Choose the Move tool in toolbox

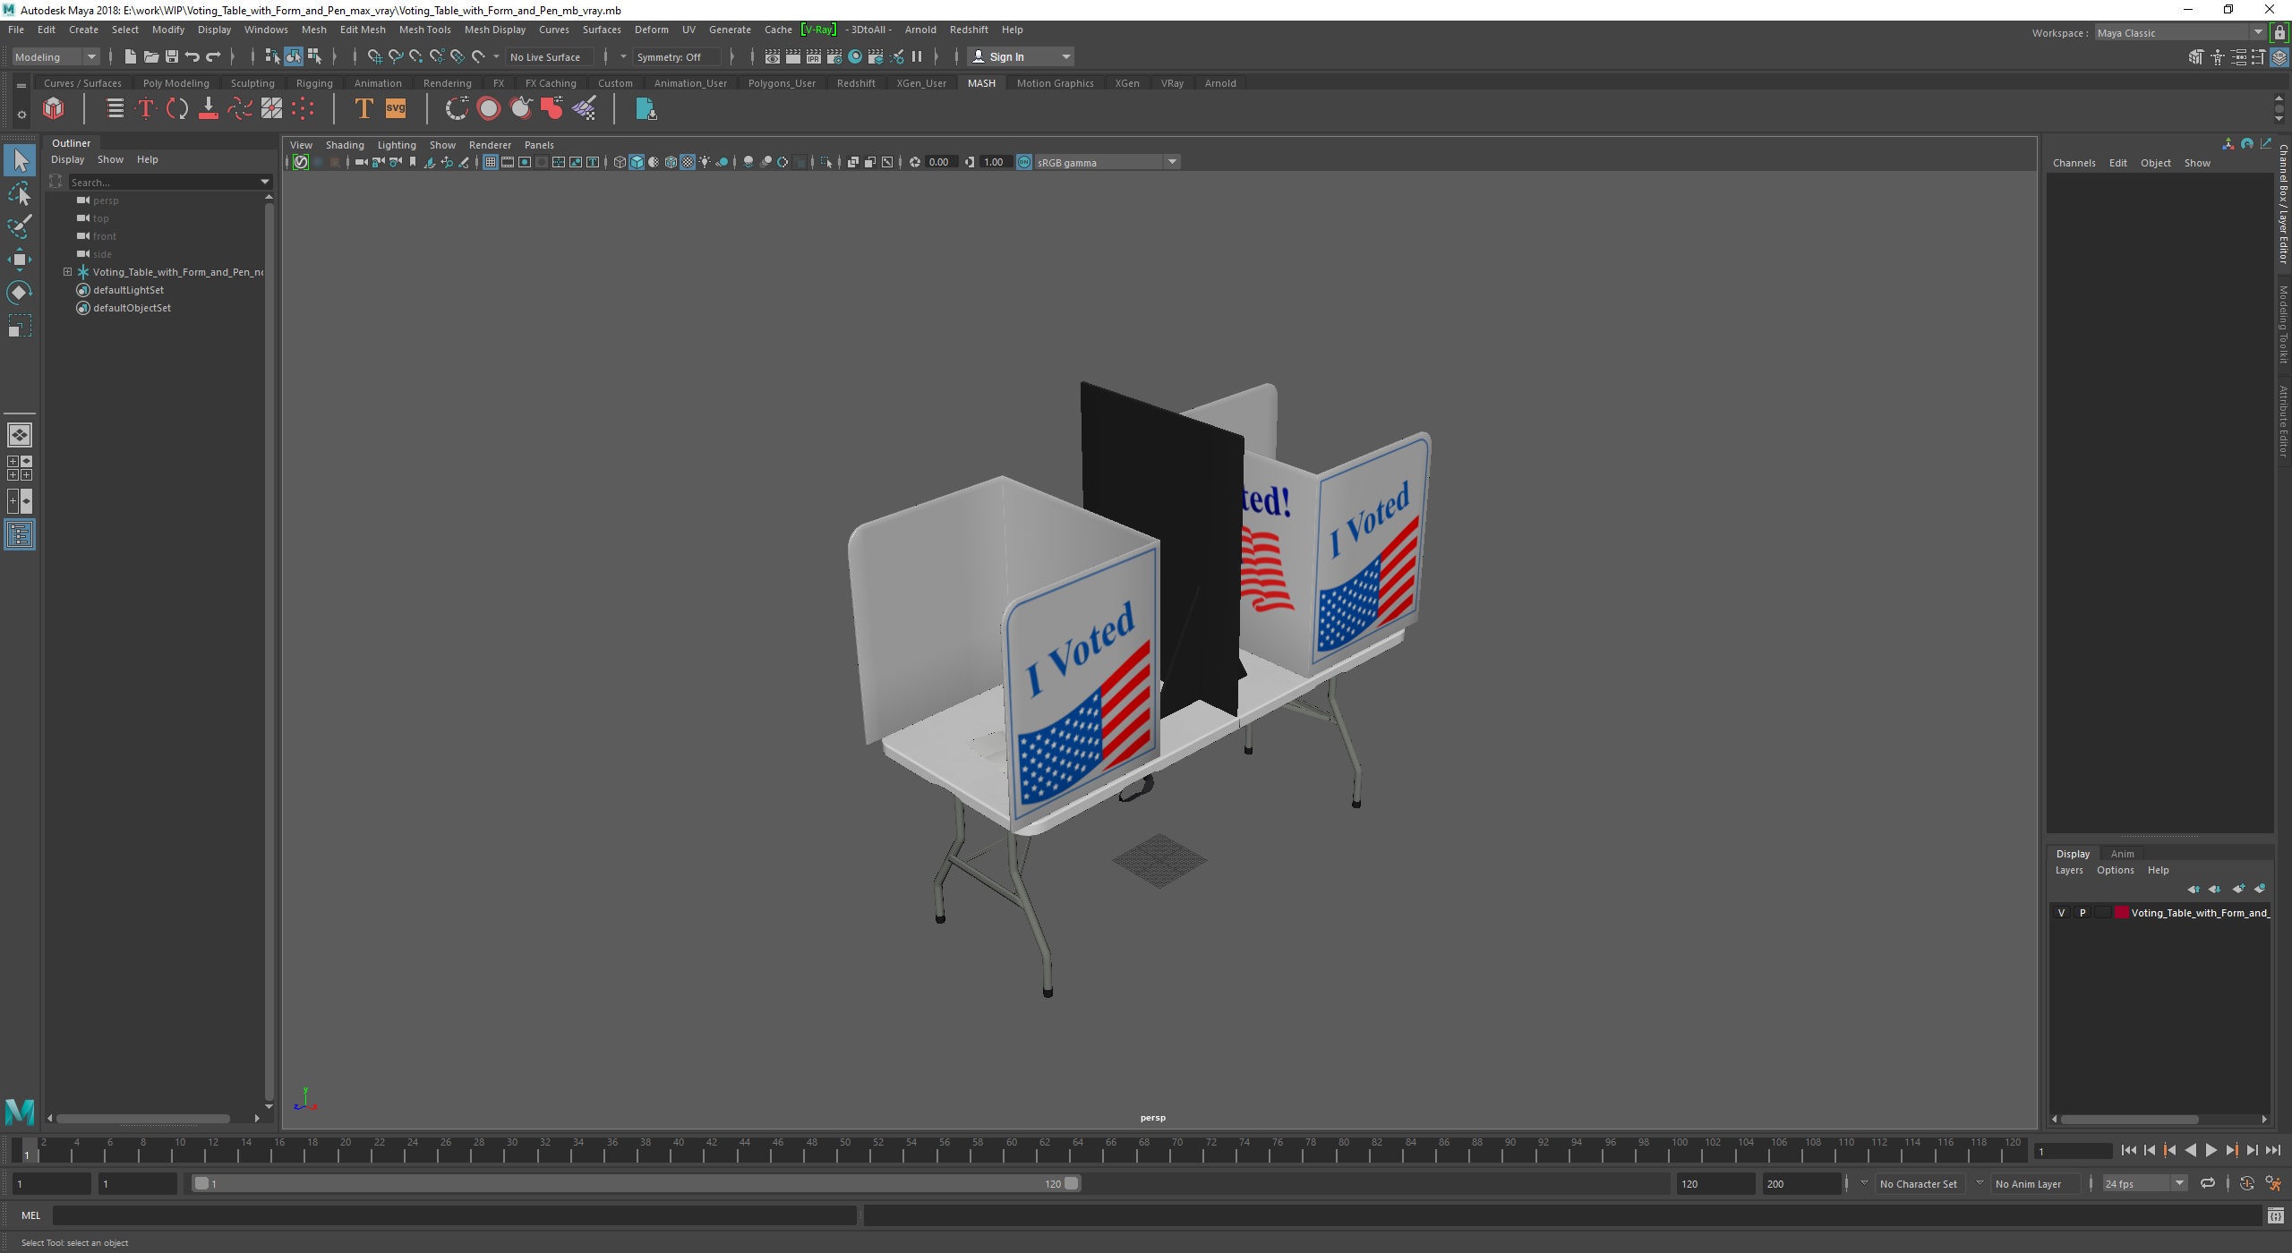[x=20, y=260]
